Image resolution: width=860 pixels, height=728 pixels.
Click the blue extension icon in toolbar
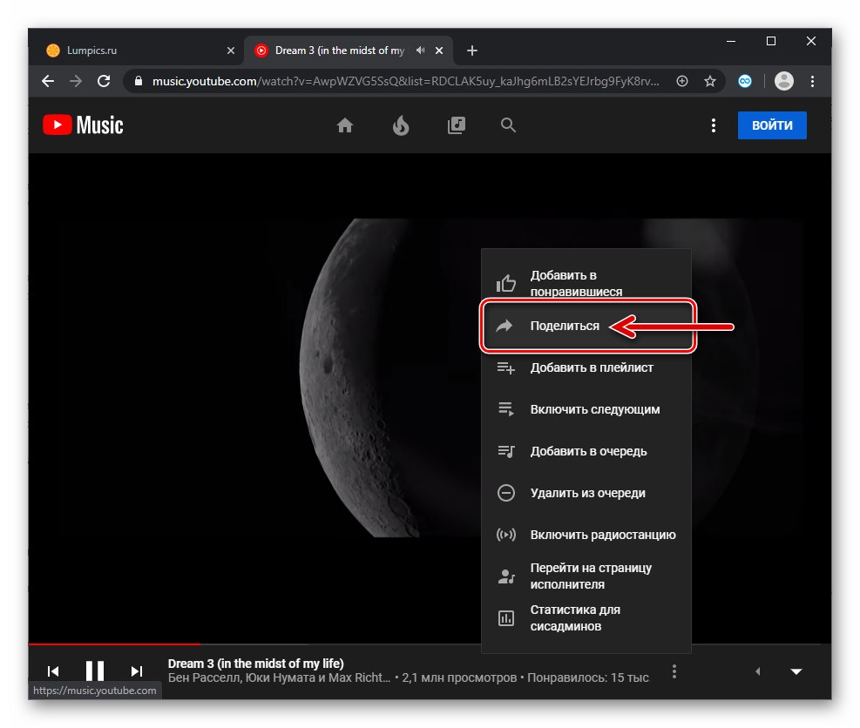click(x=744, y=81)
